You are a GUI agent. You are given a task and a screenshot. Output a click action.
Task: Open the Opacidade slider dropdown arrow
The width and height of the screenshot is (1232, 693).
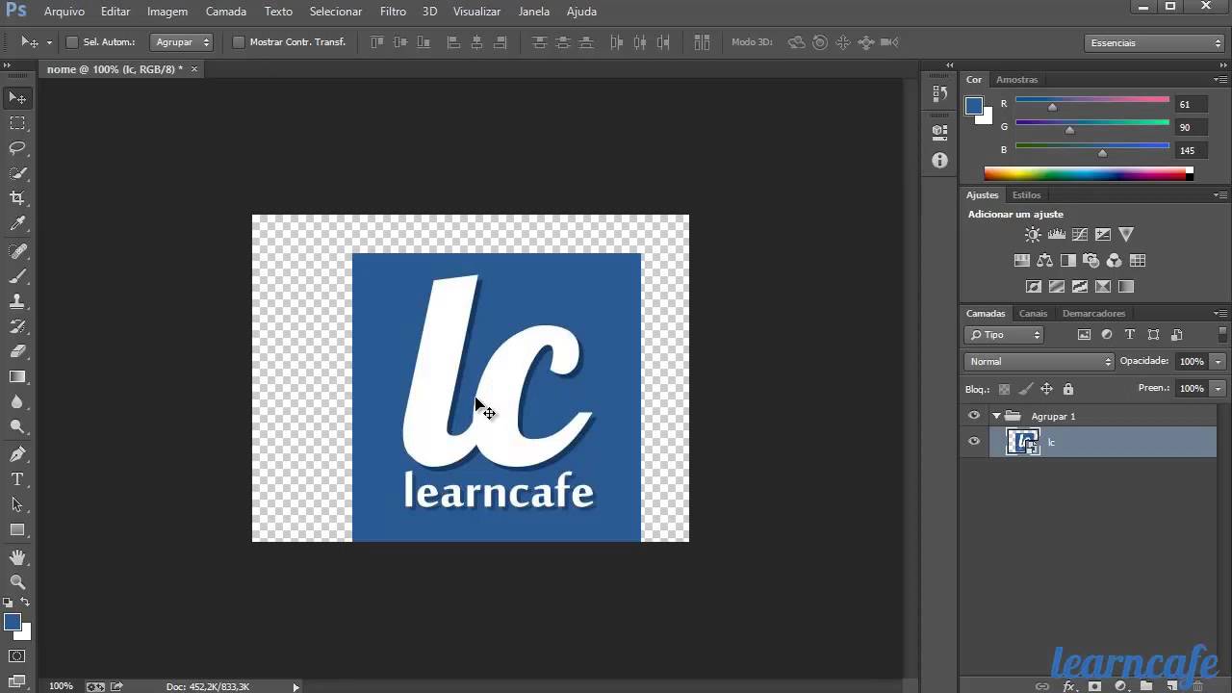coord(1218,362)
